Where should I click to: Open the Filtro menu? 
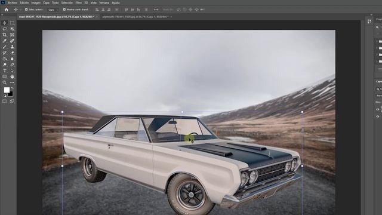tap(78, 2)
